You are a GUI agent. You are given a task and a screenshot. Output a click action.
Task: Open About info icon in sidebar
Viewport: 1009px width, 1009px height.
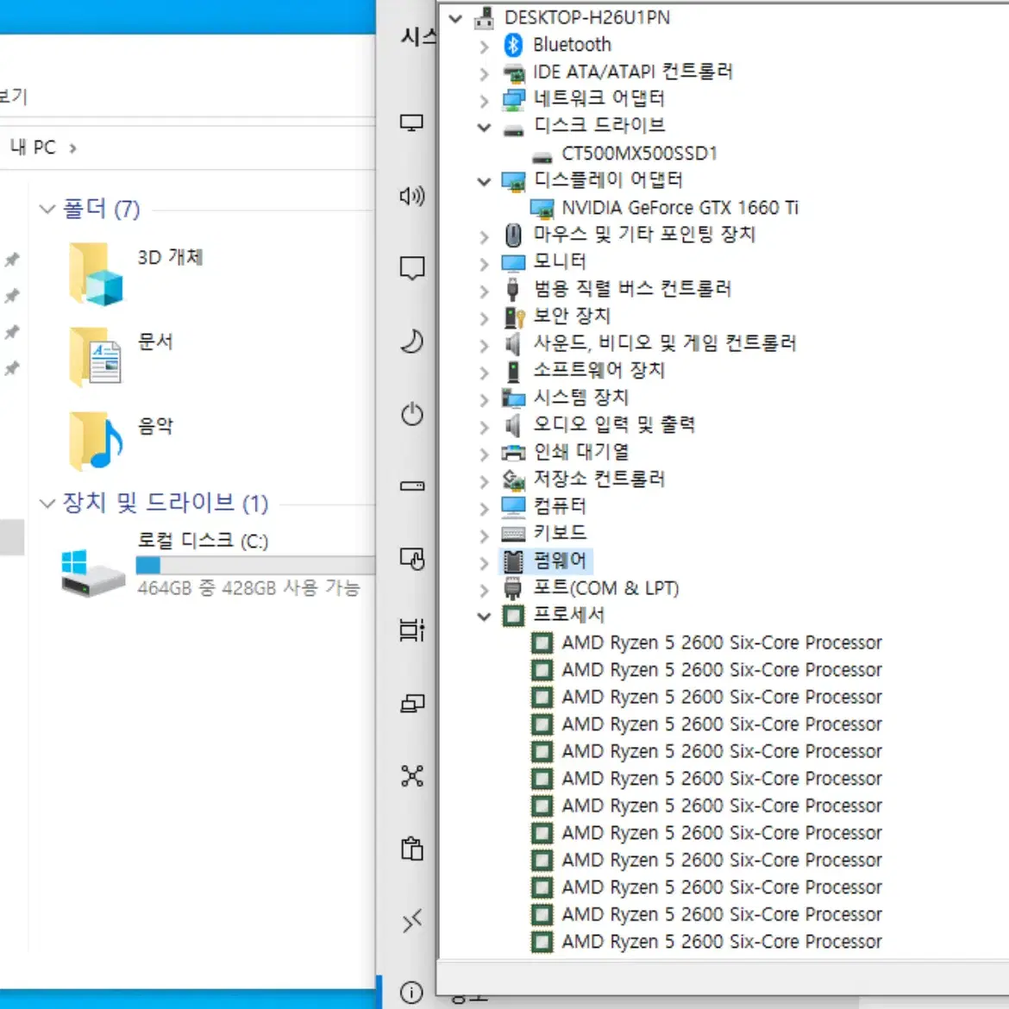(x=412, y=993)
